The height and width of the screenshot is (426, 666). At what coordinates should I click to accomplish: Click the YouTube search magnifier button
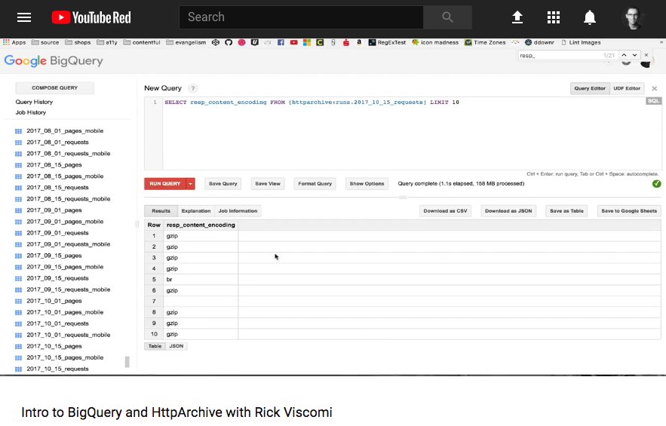(447, 17)
